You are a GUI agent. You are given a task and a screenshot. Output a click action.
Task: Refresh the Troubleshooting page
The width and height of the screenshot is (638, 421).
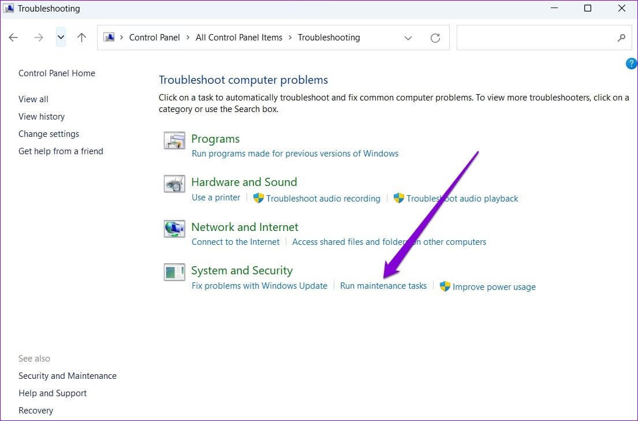point(435,38)
